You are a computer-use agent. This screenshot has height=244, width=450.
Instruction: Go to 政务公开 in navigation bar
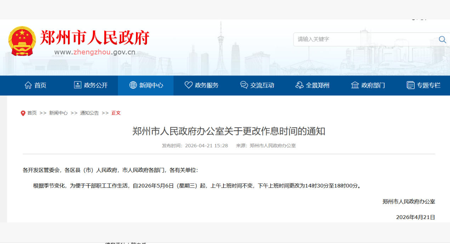pos(96,85)
